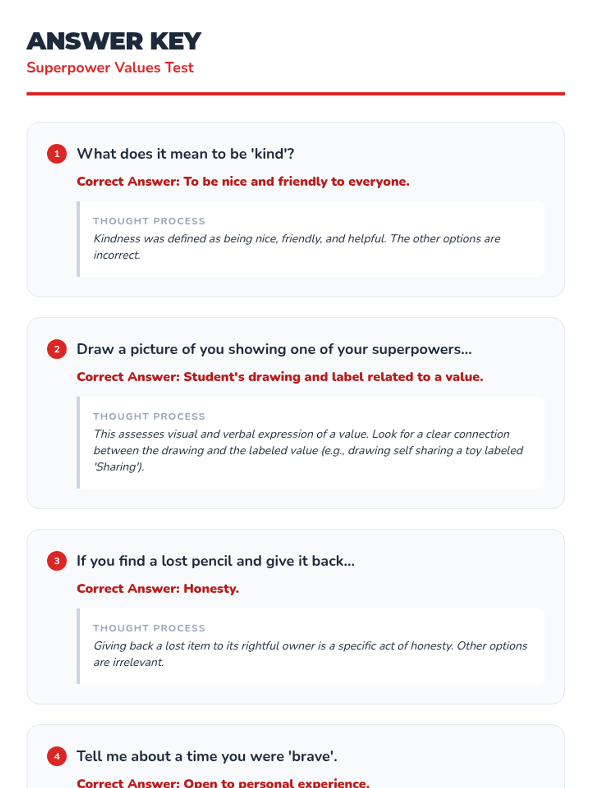This screenshot has height=788, width=591.
Task: Select the drawing assessment explanation paragraph
Action: coord(308,450)
